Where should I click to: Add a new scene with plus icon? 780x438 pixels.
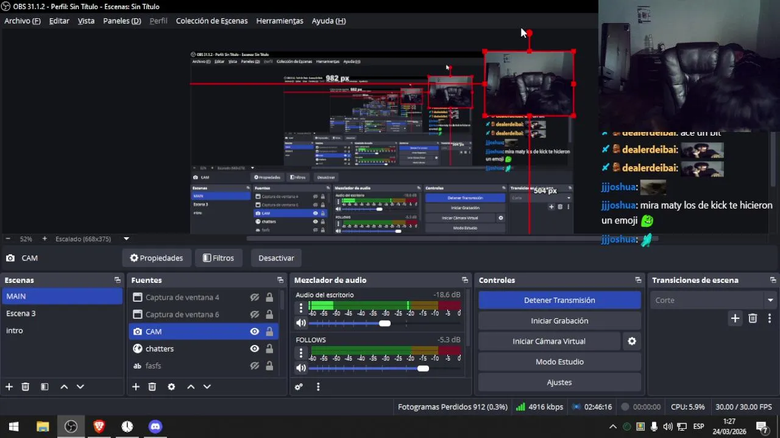(9, 386)
